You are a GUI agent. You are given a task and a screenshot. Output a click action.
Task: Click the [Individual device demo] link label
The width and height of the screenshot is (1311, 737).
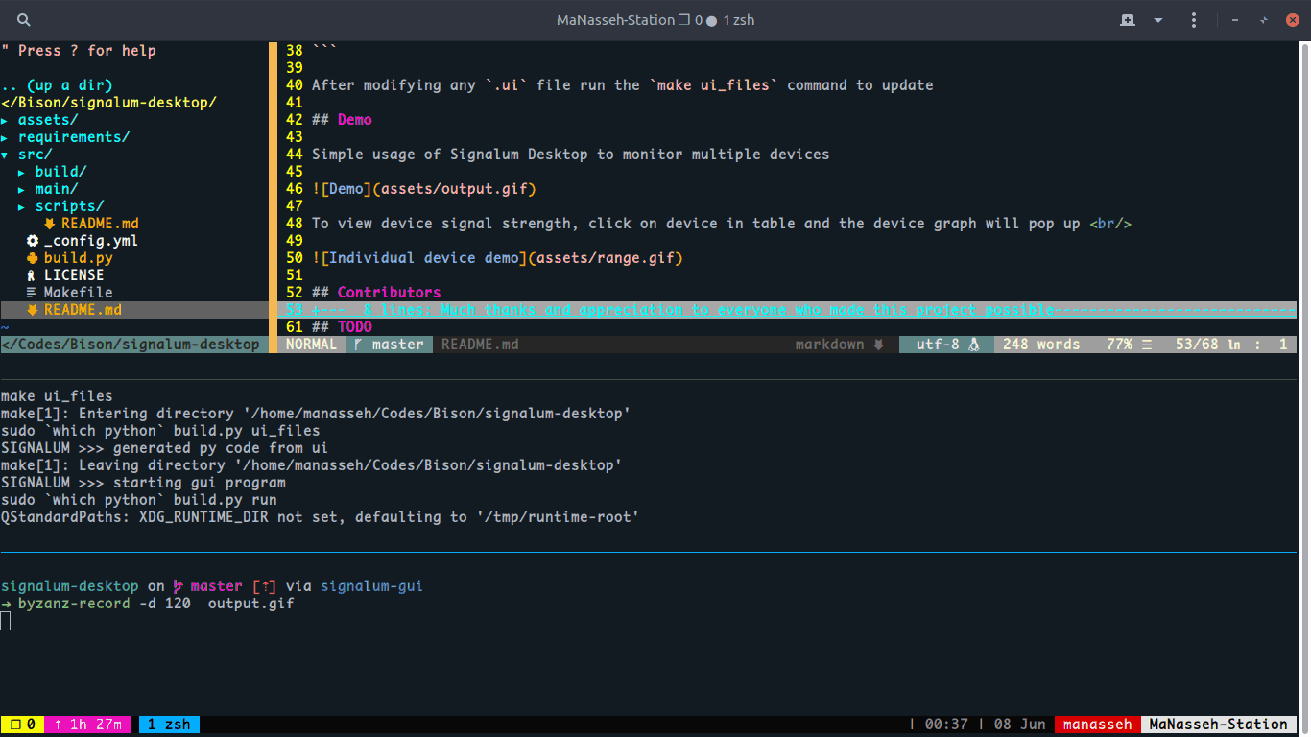pyautogui.click(x=424, y=258)
